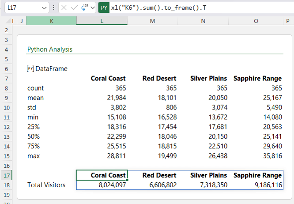Click the Silver Plains header in row 7
294x204 pixels.
[209, 78]
